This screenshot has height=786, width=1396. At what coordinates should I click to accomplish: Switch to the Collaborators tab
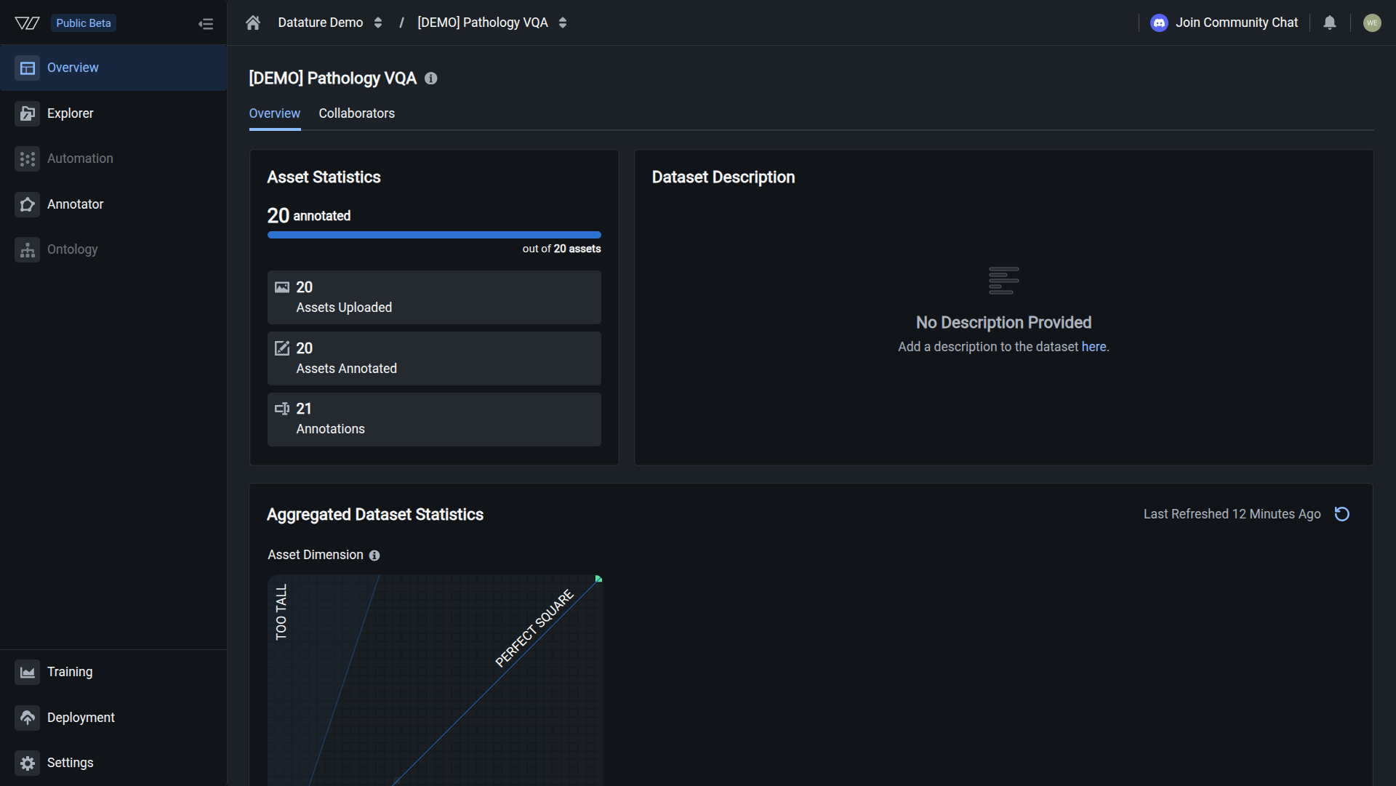coord(357,113)
